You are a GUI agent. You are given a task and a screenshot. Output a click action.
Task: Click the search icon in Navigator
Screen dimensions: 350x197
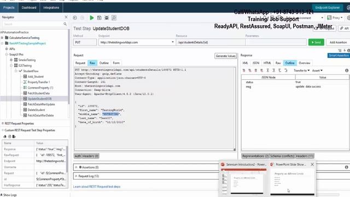click(x=65, y=24)
